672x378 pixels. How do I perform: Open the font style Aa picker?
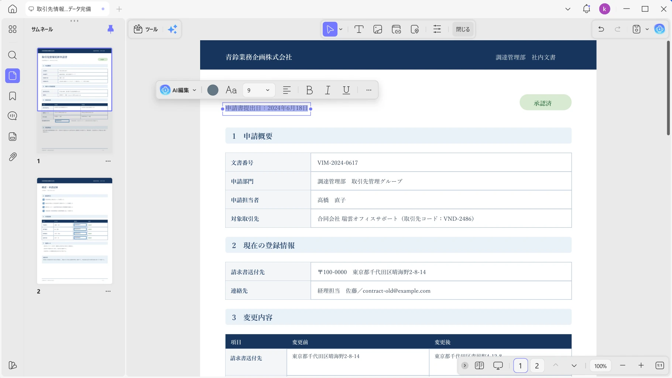pyautogui.click(x=231, y=90)
